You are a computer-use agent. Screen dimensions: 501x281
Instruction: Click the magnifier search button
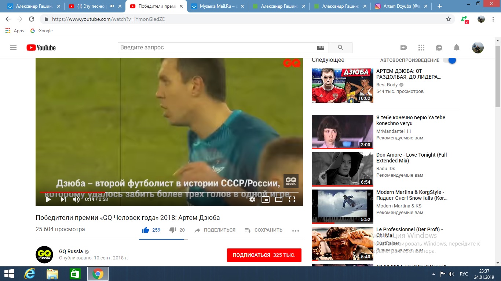340,48
